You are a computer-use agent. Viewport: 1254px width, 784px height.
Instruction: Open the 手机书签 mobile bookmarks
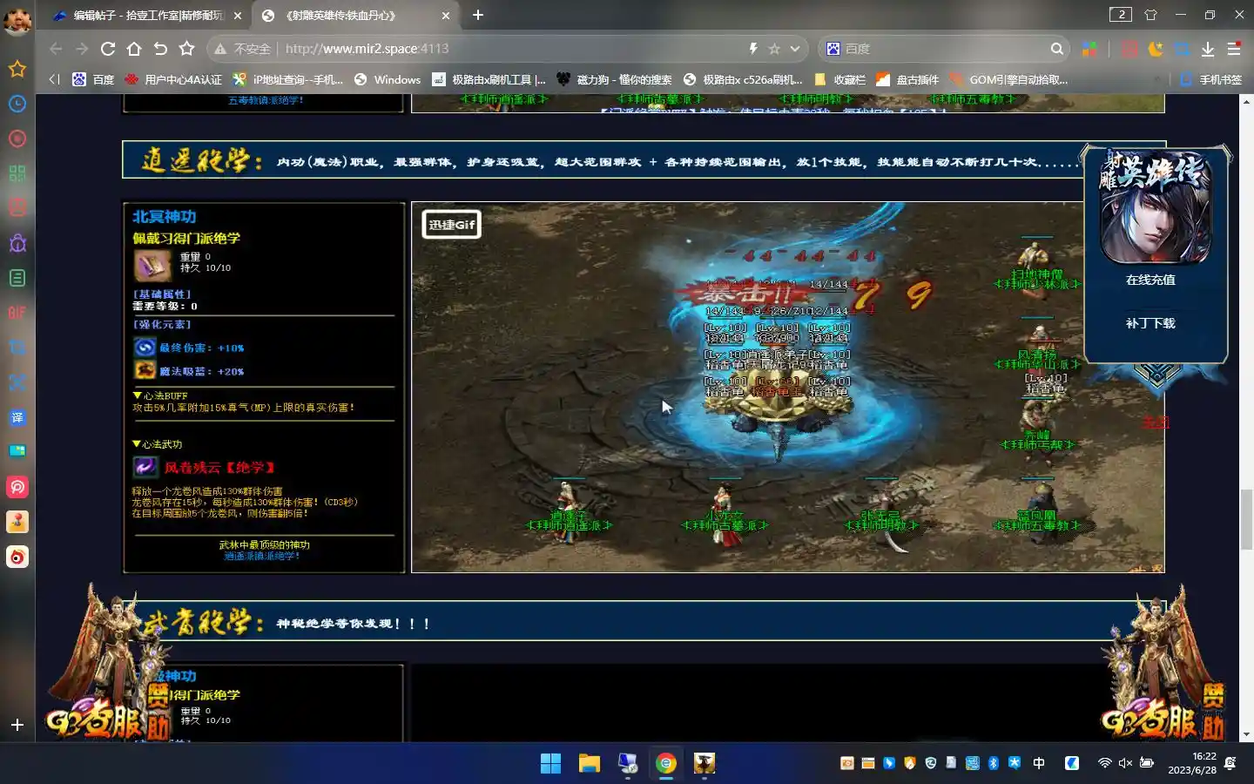[1210, 79]
